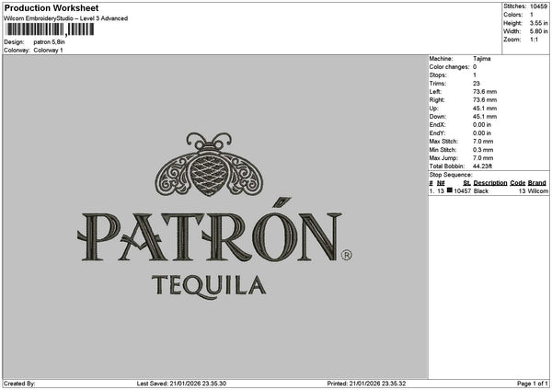
Task: Click the Page 1 of 1 indicator
Action: (x=533, y=384)
